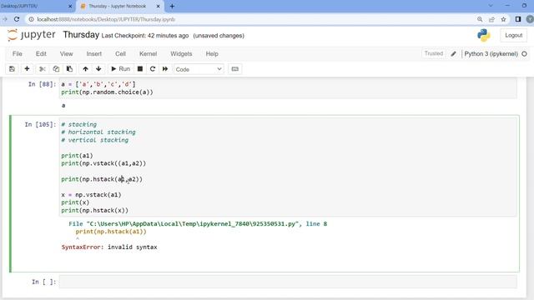Open the Insert menu
Viewport: 534px width, 300px height.
94,53
